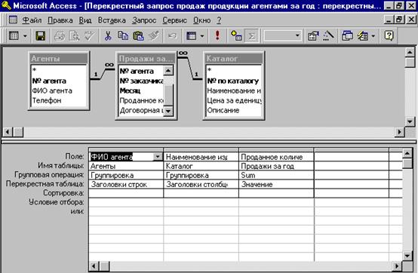The height and width of the screenshot is (273, 418).
Task: Click the Sum group operation cell
Action: [x=276, y=175]
